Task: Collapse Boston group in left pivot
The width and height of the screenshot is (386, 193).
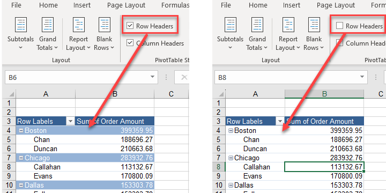Action: pos(21,130)
